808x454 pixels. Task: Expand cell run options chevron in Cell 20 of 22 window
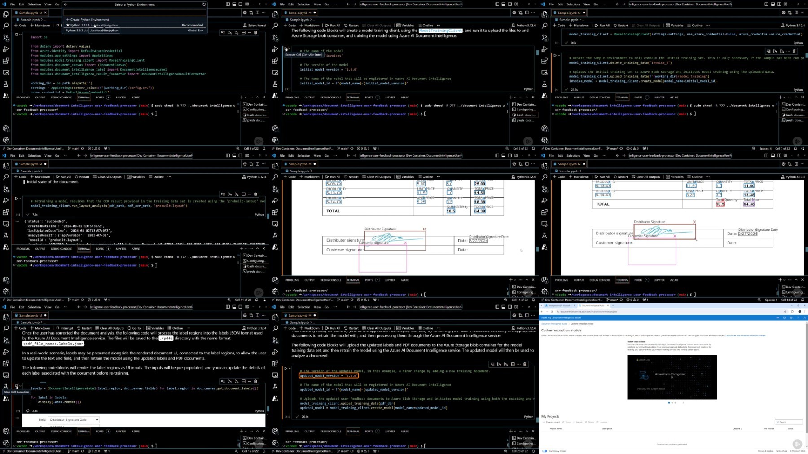tap(290, 369)
